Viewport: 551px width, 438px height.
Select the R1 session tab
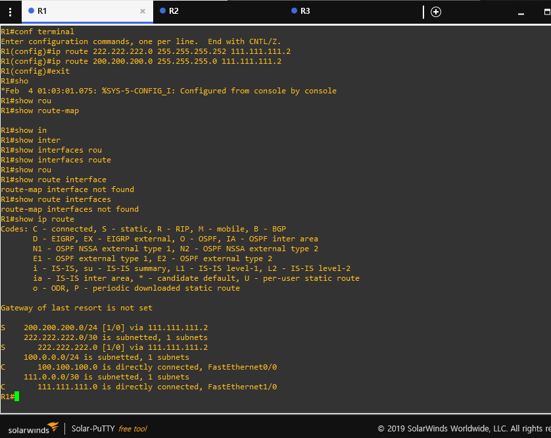pyautogui.click(x=87, y=11)
